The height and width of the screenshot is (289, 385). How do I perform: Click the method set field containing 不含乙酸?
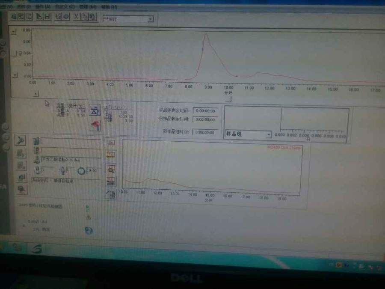[71, 160]
